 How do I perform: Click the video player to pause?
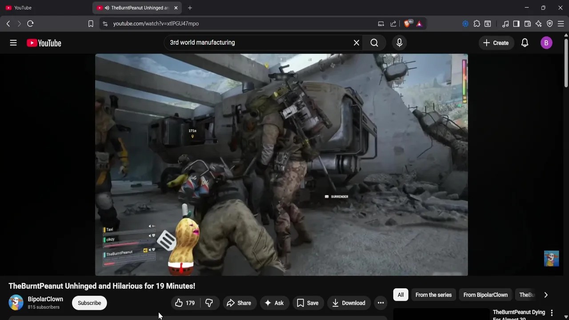(x=281, y=164)
